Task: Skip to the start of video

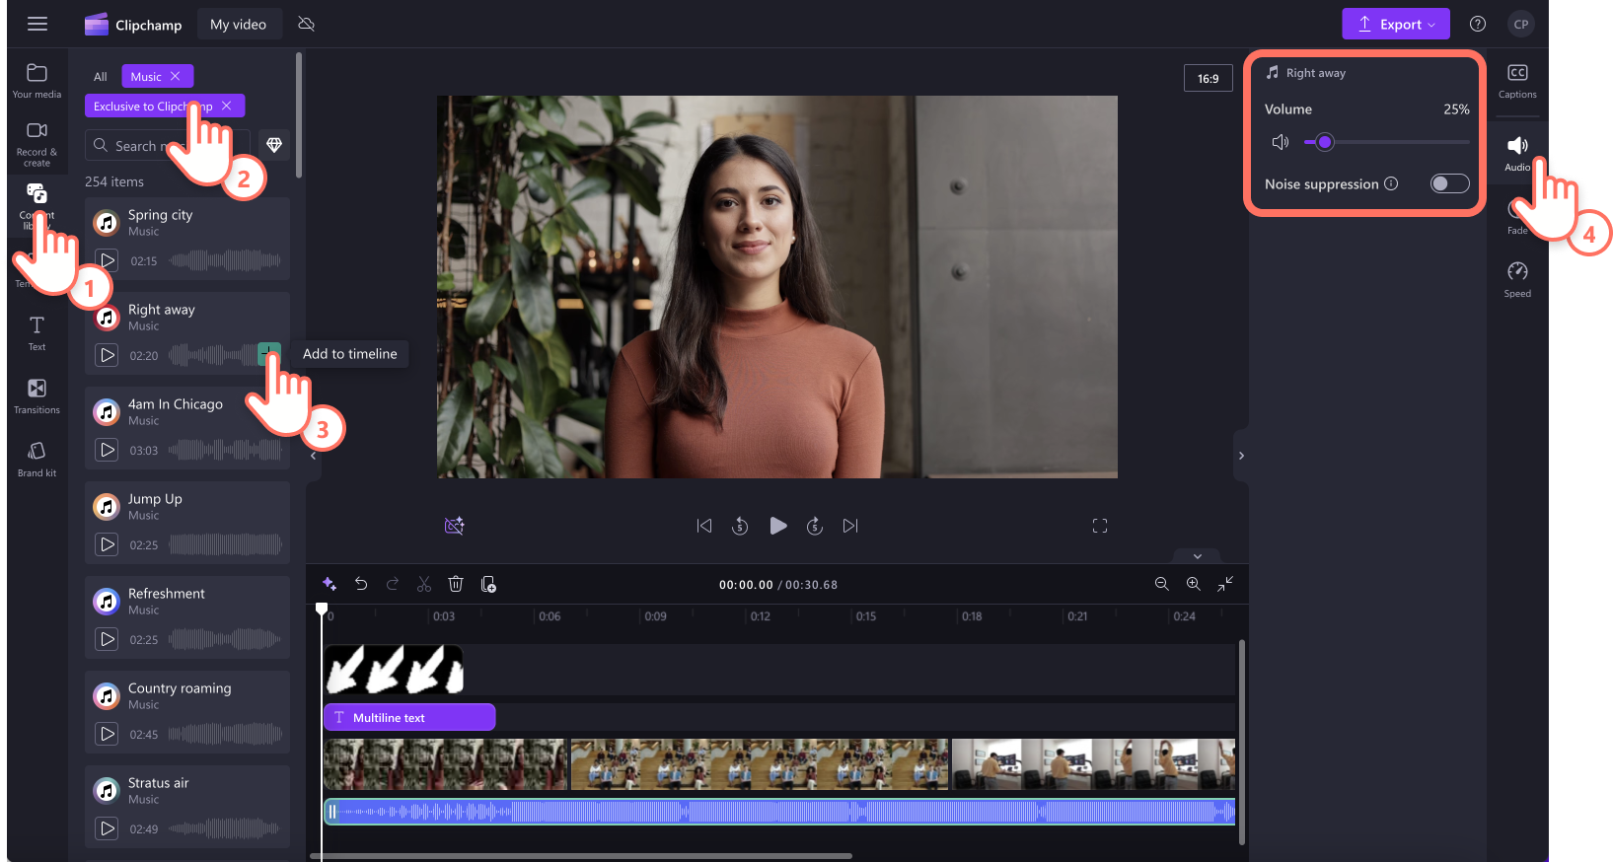Action: pyautogui.click(x=703, y=526)
